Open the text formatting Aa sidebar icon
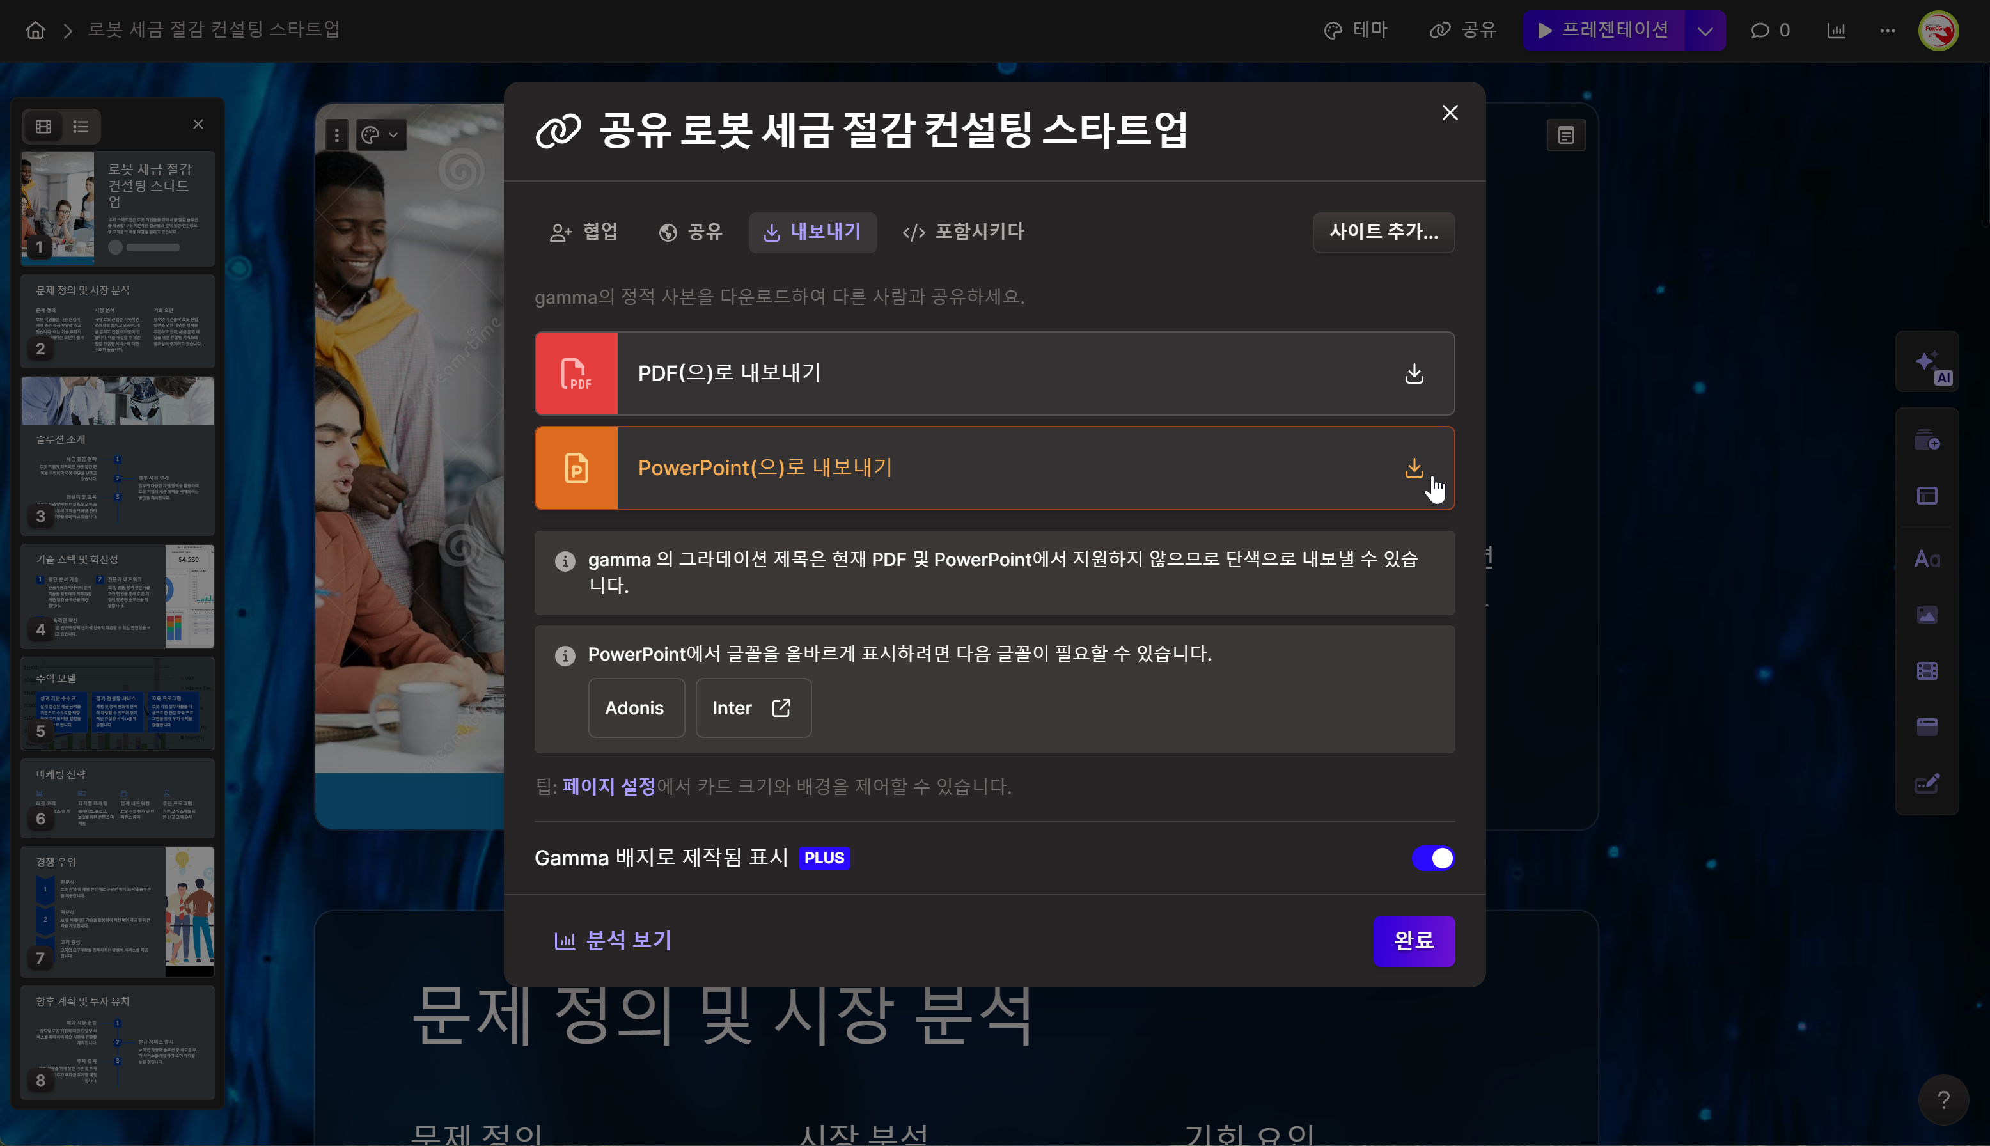Viewport: 1990px width, 1146px height. coord(1926,559)
